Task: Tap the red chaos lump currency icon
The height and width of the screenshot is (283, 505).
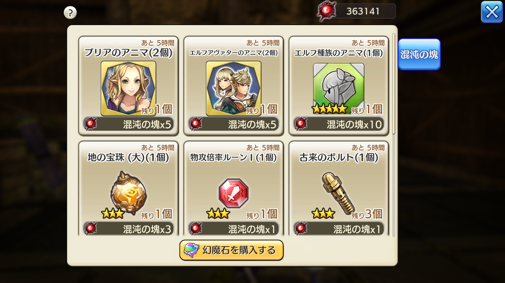Action: pos(326,11)
